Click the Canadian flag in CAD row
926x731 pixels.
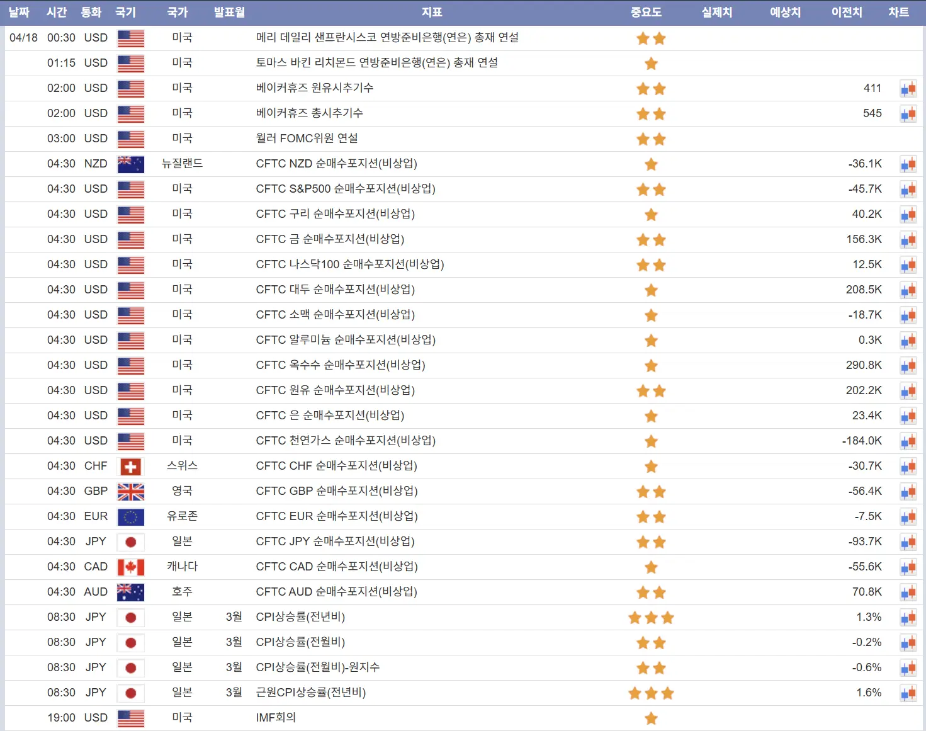pos(130,567)
